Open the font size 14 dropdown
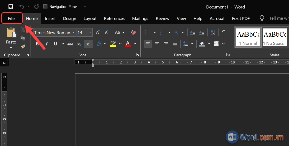 [x=90, y=33]
